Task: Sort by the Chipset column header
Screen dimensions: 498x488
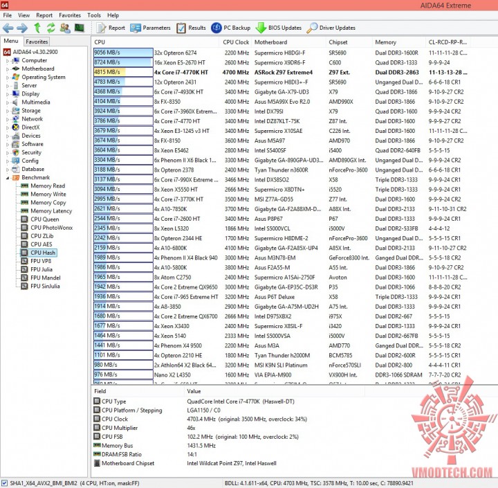Action: [x=349, y=42]
